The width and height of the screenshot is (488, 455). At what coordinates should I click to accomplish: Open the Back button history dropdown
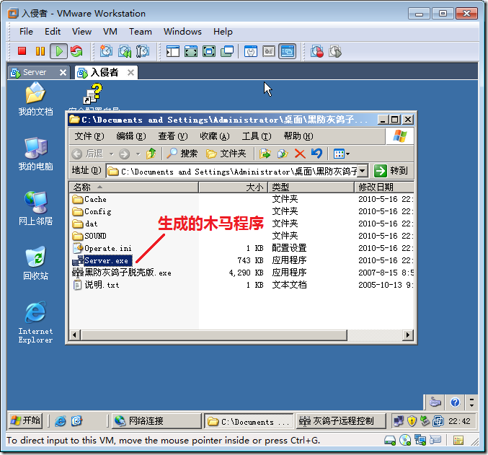[x=112, y=154]
